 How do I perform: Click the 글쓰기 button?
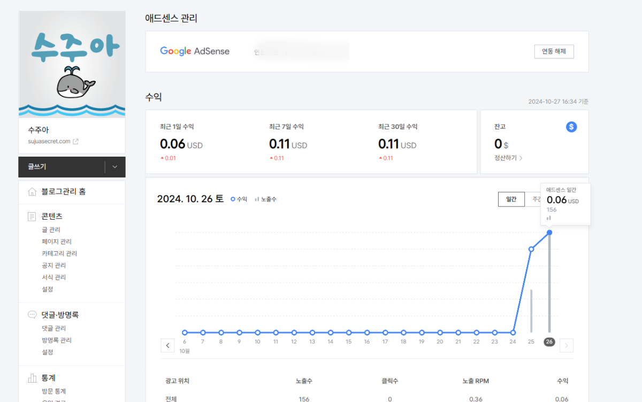coord(62,167)
